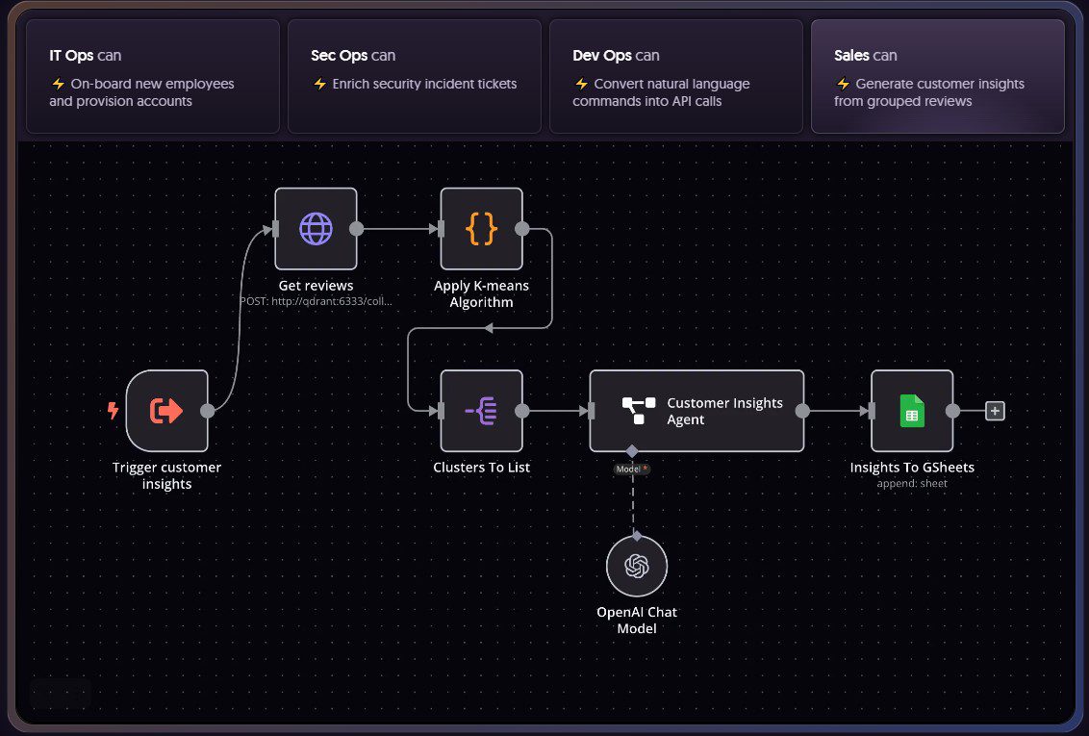
Task: Click the output port of Clusters To List
Action: (521, 411)
